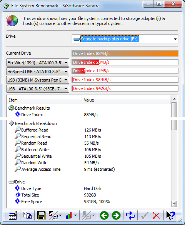Select the Buffered Read result row
The image size is (185, 225).
(x=89, y=130)
